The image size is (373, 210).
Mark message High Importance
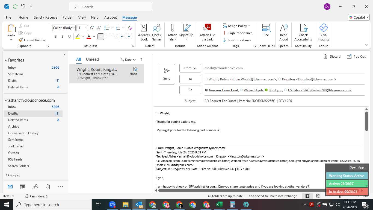point(238,33)
